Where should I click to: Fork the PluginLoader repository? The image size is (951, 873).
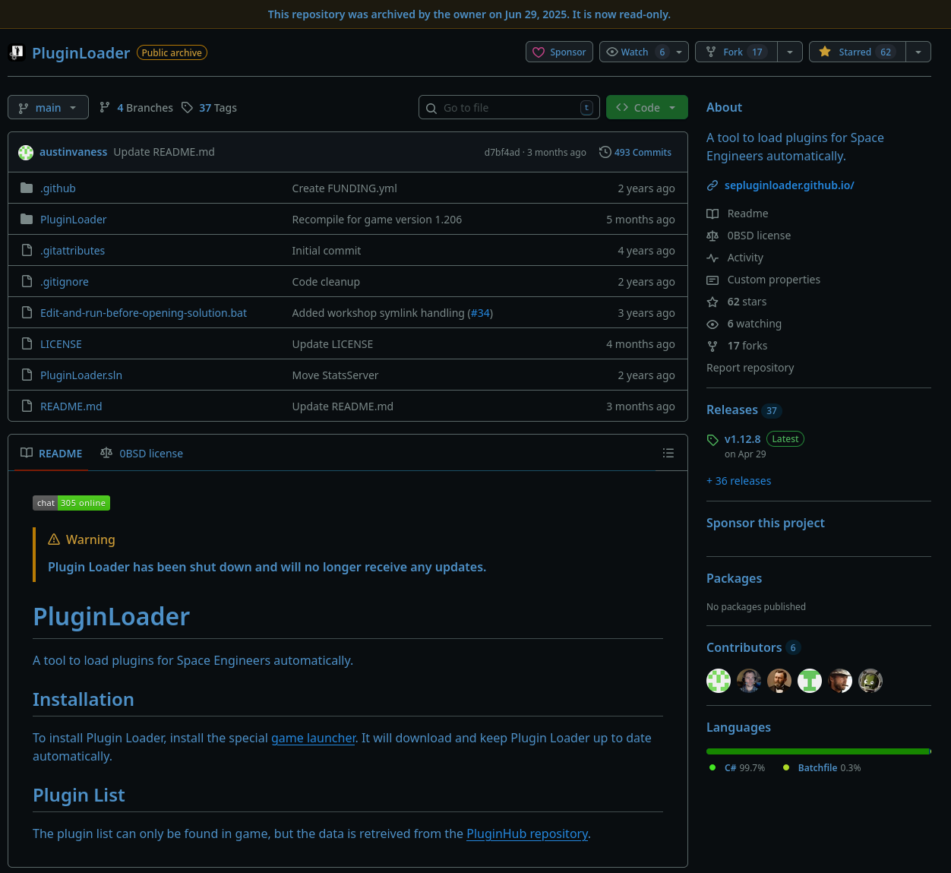(x=737, y=52)
